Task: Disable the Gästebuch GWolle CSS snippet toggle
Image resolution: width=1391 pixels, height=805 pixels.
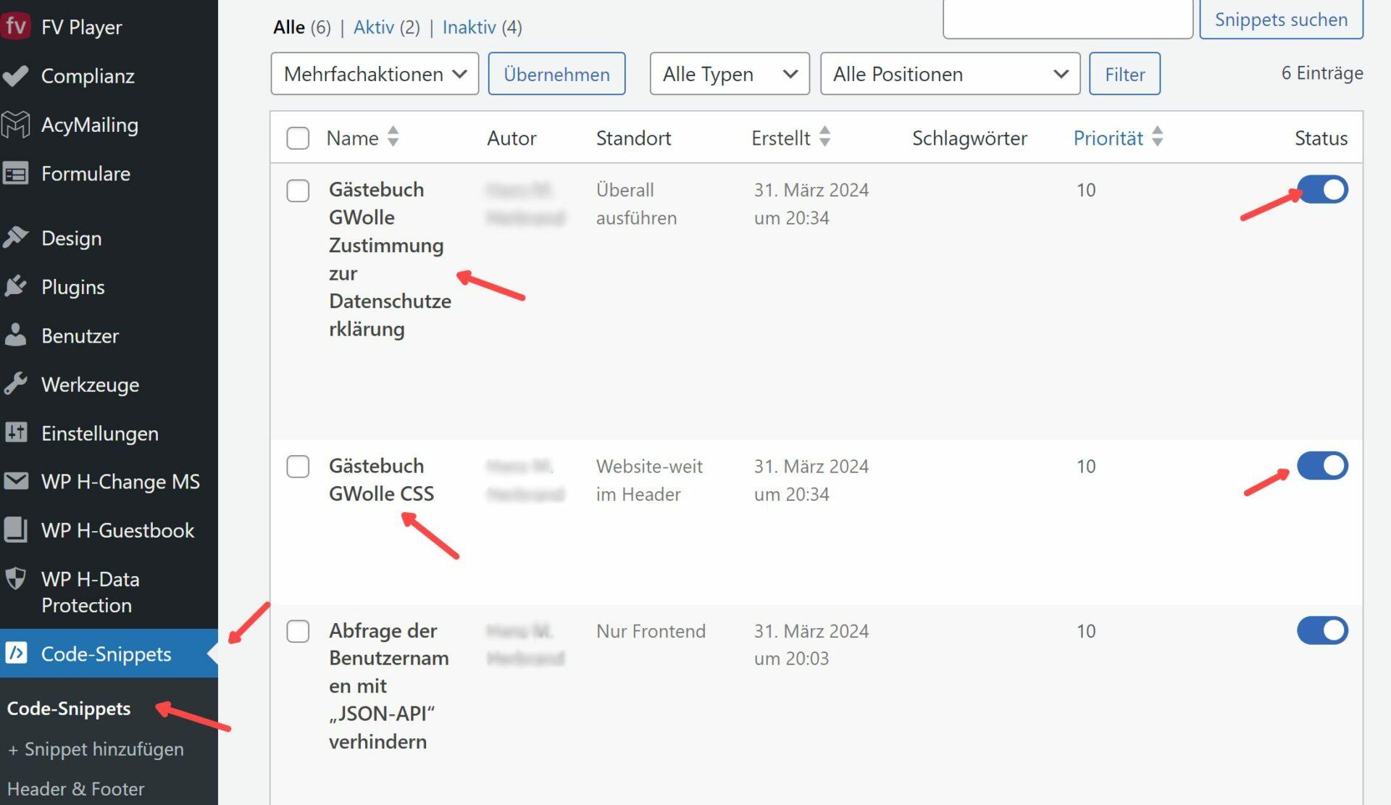Action: coord(1321,466)
